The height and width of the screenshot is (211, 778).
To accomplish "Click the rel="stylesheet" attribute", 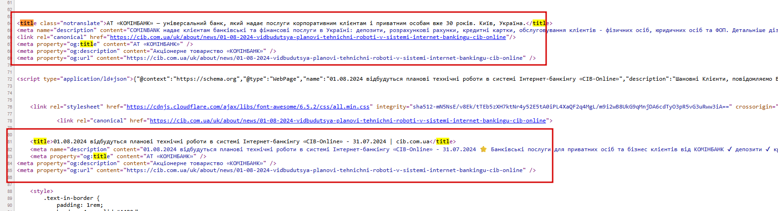I will tap(76, 107).
